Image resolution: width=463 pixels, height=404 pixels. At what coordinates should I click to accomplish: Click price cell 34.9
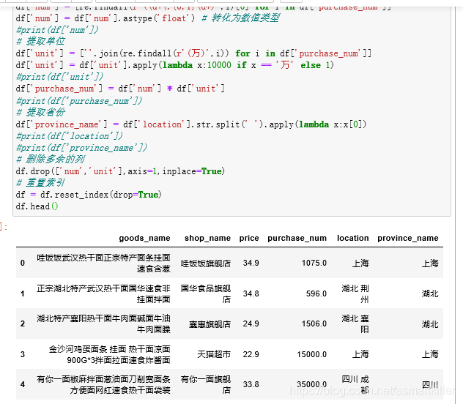pos(251,263)
